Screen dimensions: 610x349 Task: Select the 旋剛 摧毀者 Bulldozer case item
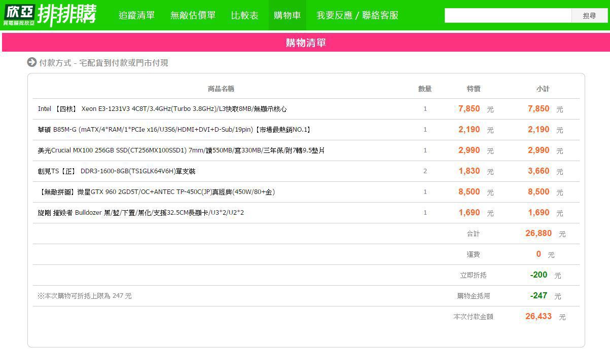141,213
